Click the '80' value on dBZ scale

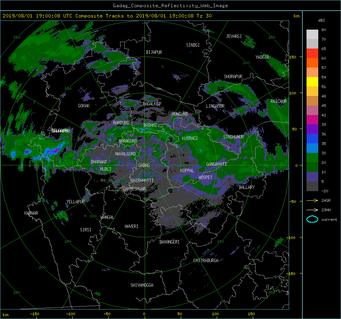click(x=324, y=30)
